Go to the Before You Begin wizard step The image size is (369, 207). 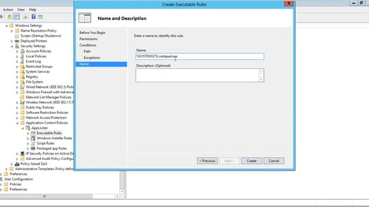coord(92,33)
